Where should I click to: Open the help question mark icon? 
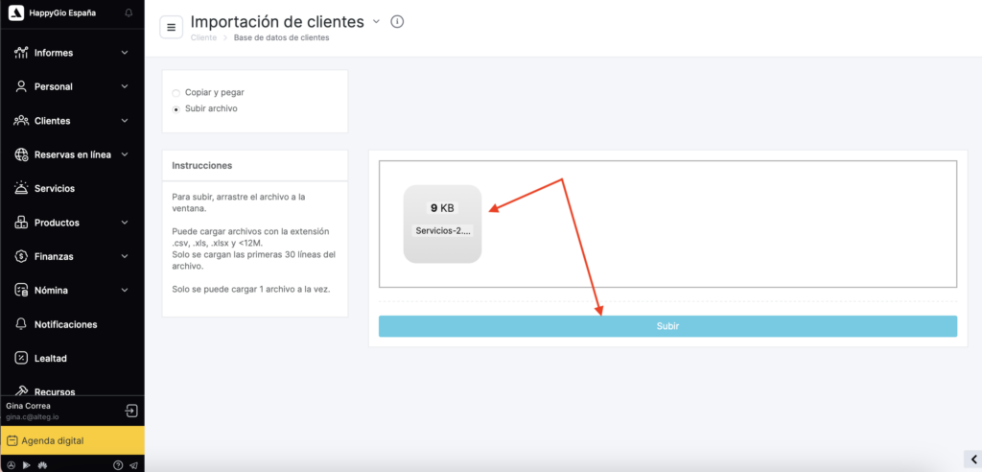tap(118, 465)
